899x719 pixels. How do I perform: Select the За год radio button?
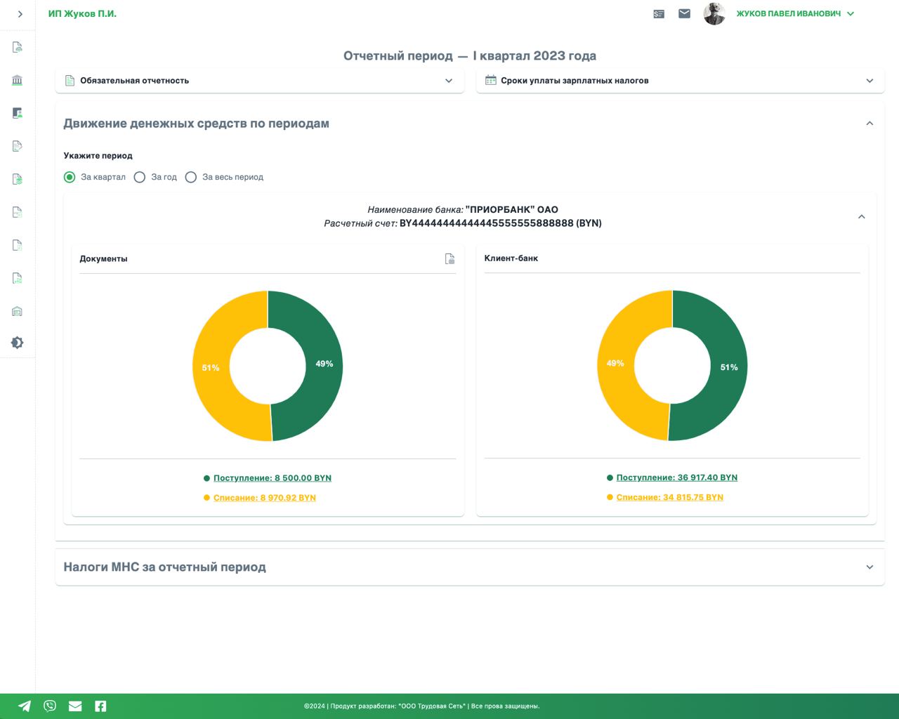tap(140, 177)
